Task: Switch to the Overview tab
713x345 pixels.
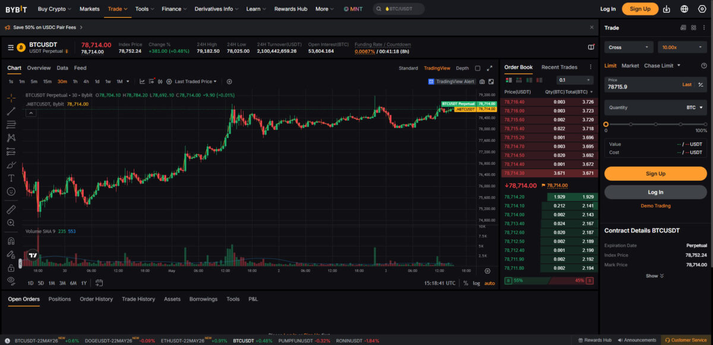Action: coord(39,68)
